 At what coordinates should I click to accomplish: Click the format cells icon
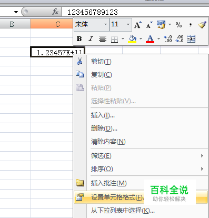pos(80,197)
